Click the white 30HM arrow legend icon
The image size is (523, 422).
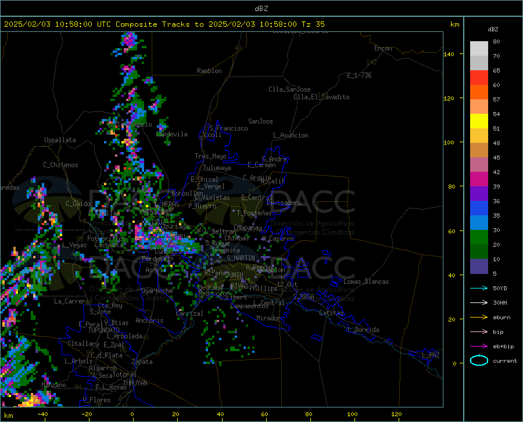pos(479,302)
